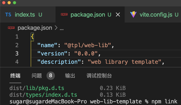Image resolution: width=181 pixels, height=105 pixels.
Task: Click the npm icon on package.json tab
Action: tap(64, 14)
